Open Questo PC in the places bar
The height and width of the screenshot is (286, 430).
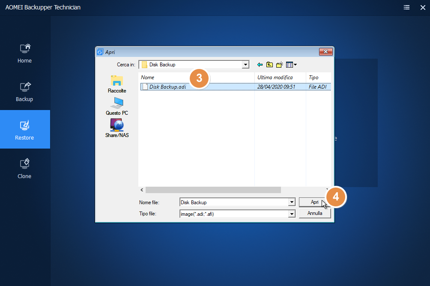tap(117, 107)
